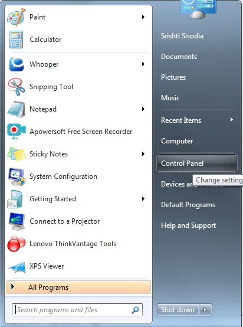Click the user account picture
243x327 pixels.
[198, 9]
